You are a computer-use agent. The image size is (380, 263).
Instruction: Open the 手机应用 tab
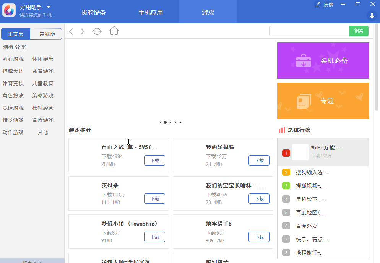click(x=151, y=12)
